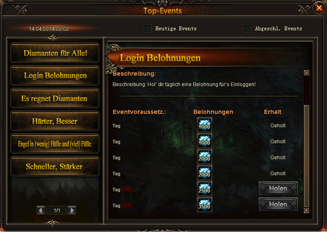
Task: Click the 2500 diamond reward icon
Action: (x=205, y=189)
